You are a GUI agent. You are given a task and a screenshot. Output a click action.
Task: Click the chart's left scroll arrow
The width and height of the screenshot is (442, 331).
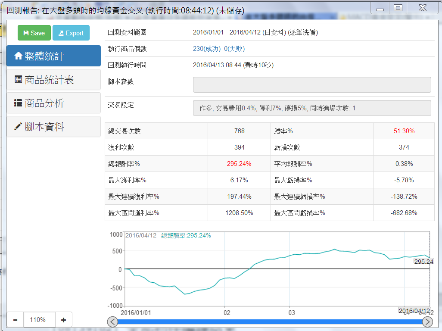click(112, 322)
